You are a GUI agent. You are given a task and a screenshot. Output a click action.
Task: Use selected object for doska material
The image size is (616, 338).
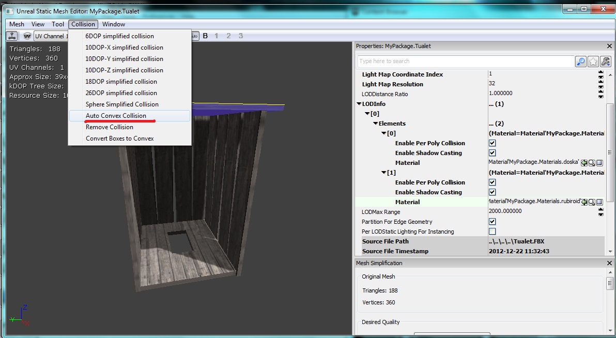tap(584, 163)
